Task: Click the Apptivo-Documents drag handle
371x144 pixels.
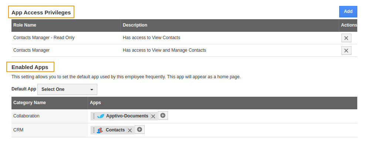Action: tap(94, 116)
